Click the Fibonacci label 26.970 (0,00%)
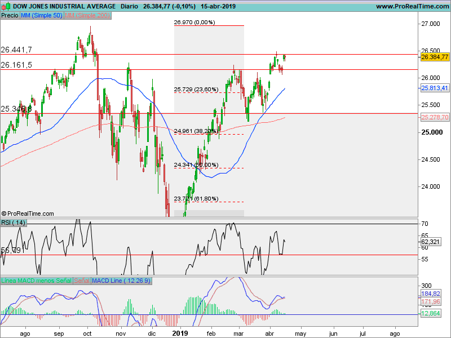This screenshot has height=338, width=451. coord(194,22)
